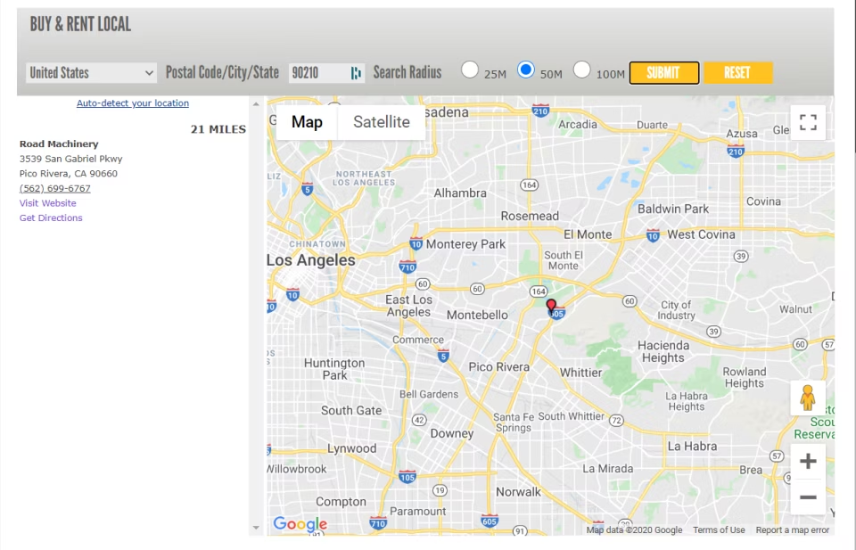Select the 100M search radius
Screen dimensions: 856x550
point(582,70)
